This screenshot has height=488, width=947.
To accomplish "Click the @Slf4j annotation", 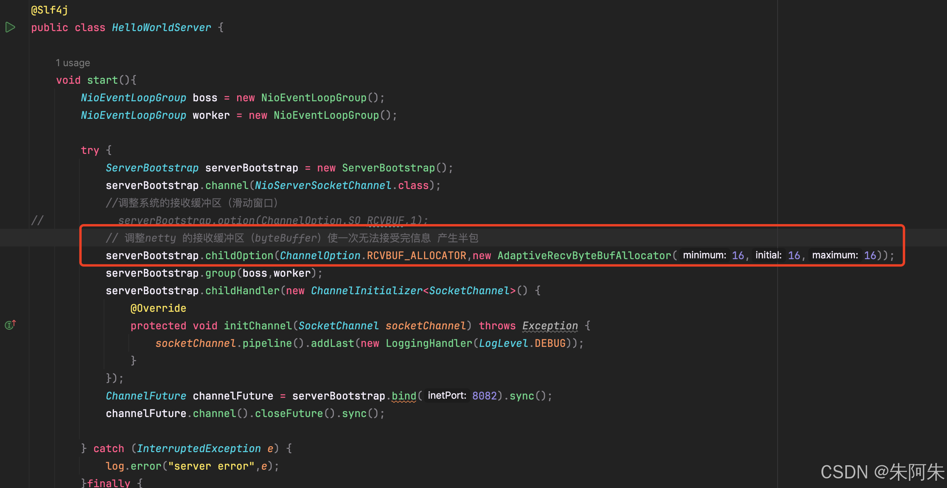I will [x=49, y=10].
